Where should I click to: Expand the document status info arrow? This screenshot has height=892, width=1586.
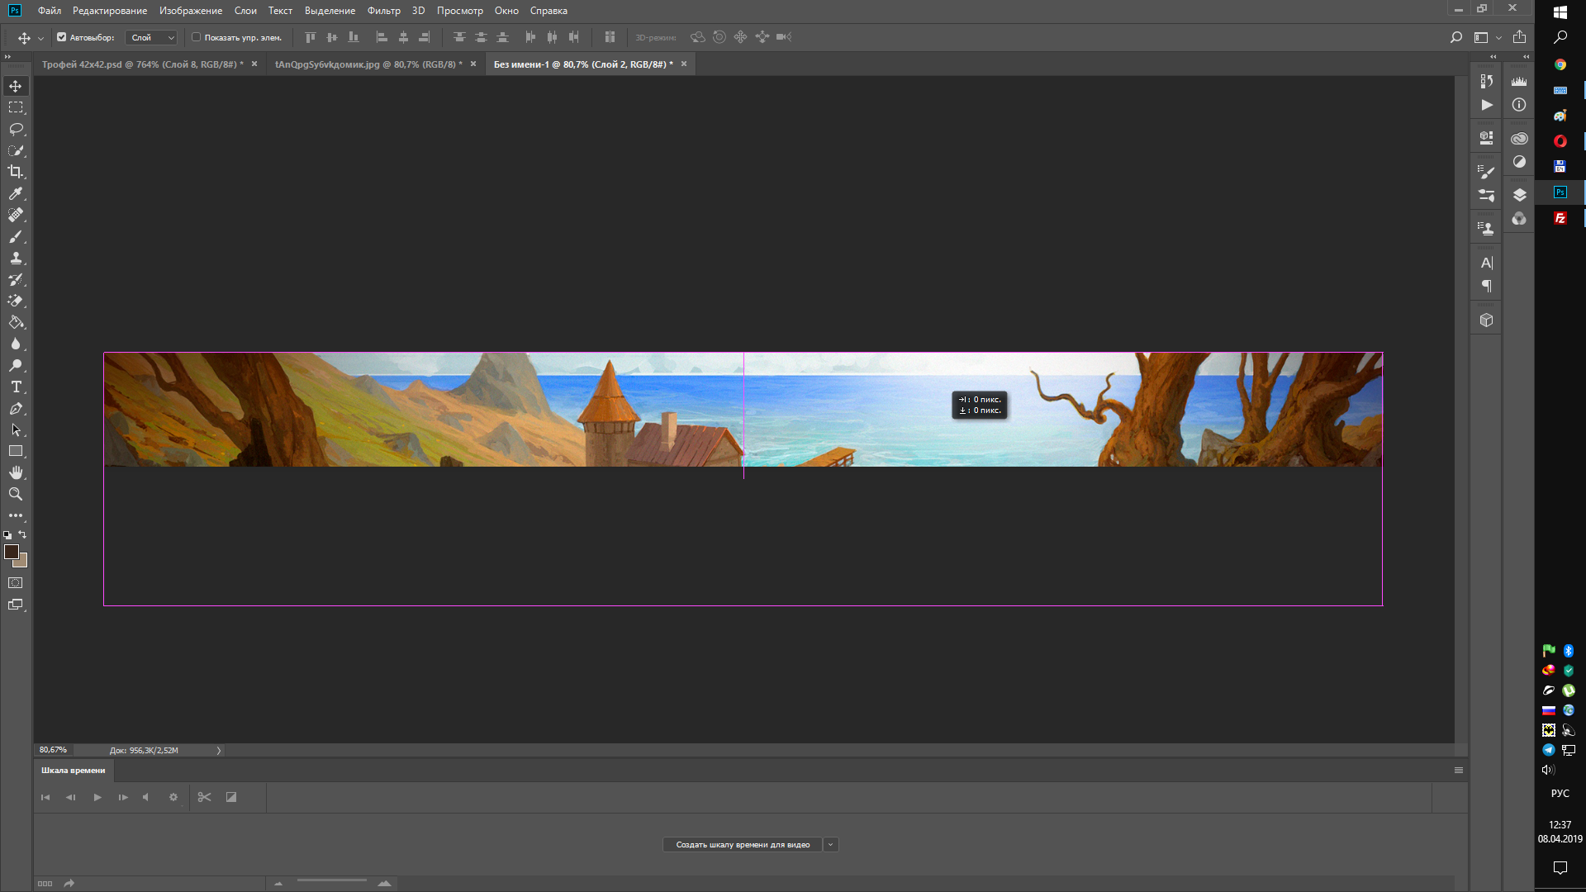[x=219, y=751]
